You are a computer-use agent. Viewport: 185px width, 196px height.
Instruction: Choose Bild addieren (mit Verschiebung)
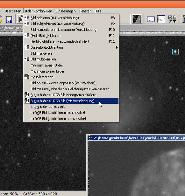coord(71,18)
